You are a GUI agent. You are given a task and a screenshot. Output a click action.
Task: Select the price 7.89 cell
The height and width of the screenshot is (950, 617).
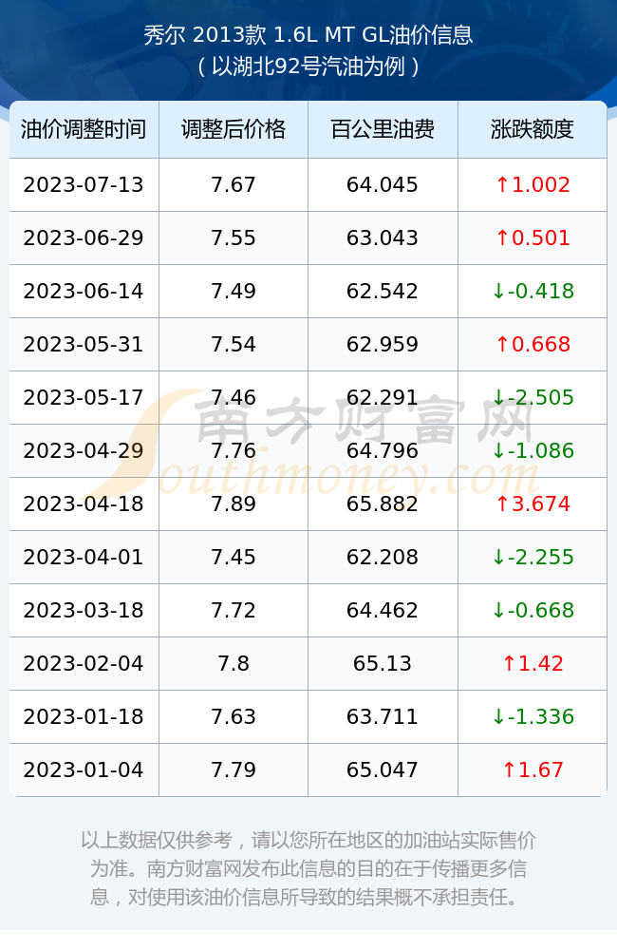(234, 504)
